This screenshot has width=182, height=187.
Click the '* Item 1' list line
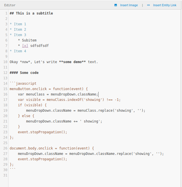tap(18, 24)
